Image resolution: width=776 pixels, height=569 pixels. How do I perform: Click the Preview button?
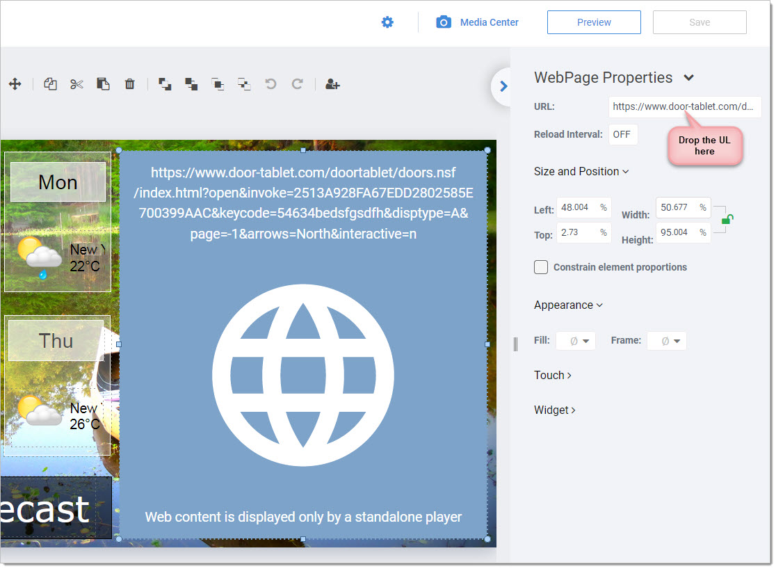coord(594,22)
